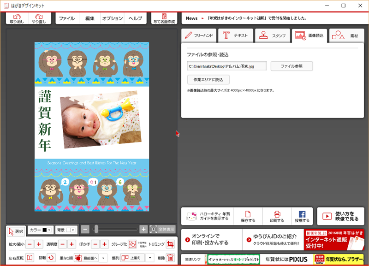Click the zoom slider handle
The height and width of the screenshot is (266, 369).
coord(96,229)
